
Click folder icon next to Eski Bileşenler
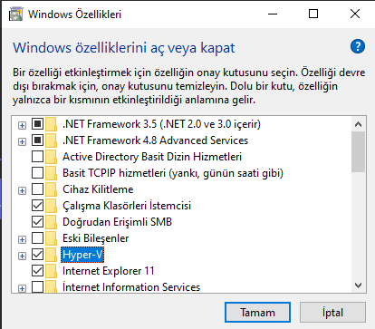[52, 238]
